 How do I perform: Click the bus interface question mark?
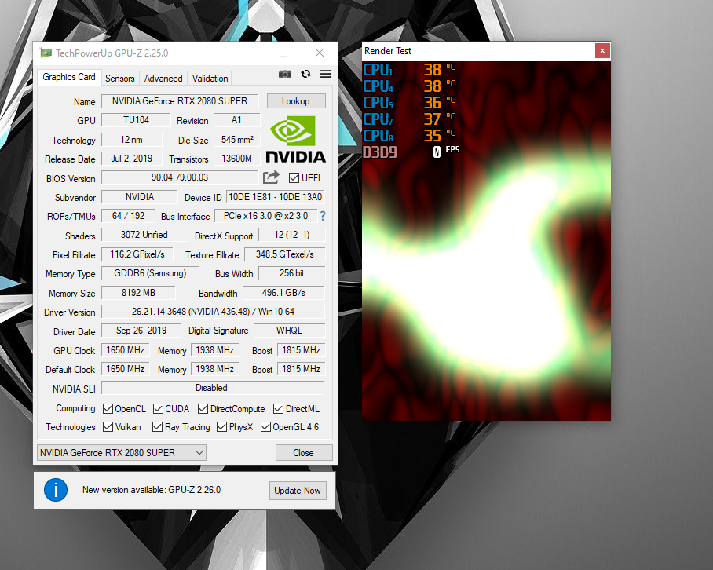[x=323, y=216]
